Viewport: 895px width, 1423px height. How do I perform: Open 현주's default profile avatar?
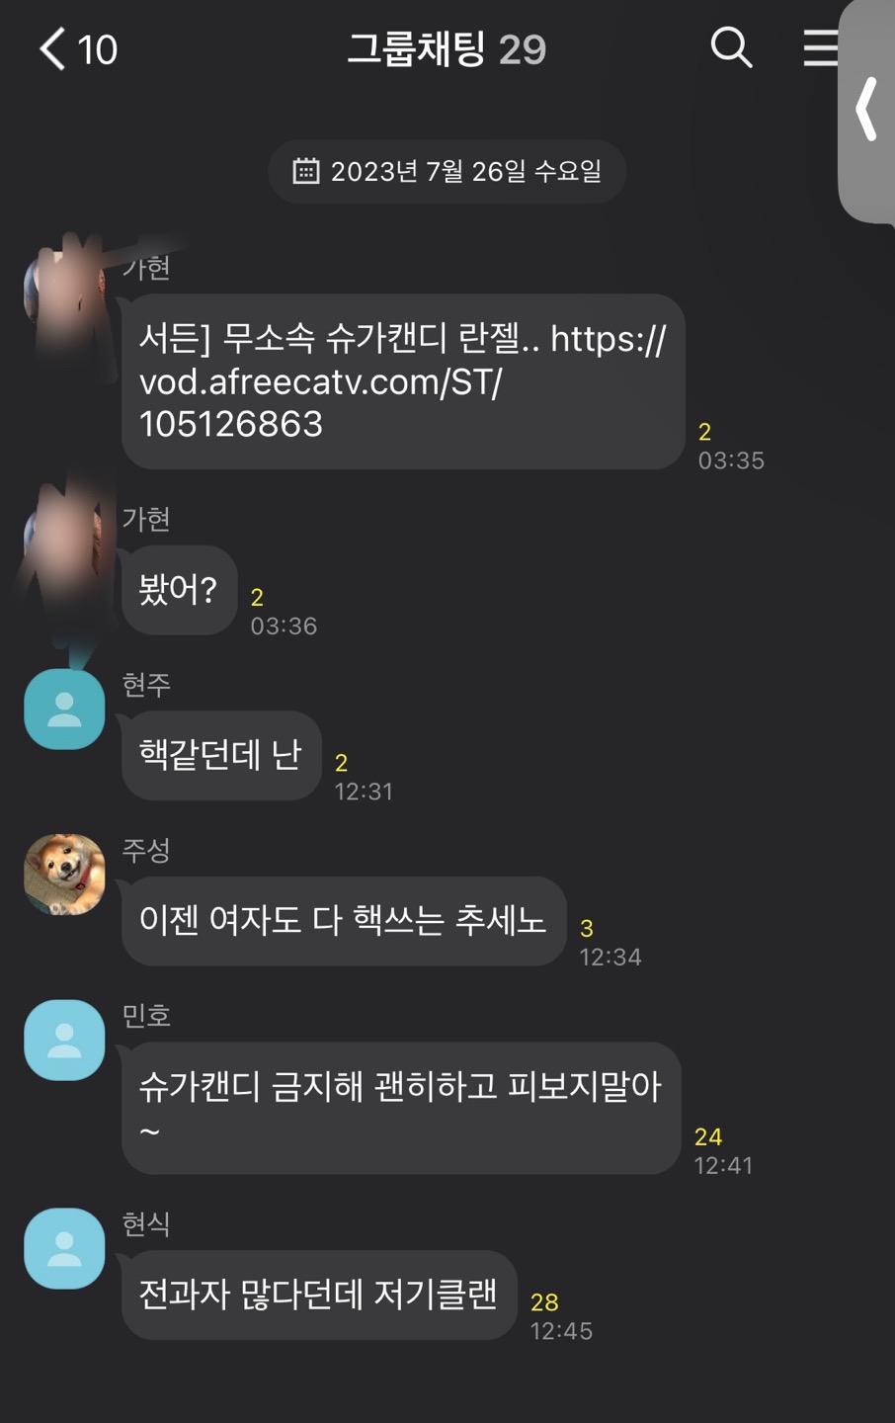[x=64, y=709]
